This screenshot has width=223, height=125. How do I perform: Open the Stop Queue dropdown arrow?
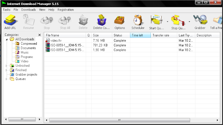(189, 22)
